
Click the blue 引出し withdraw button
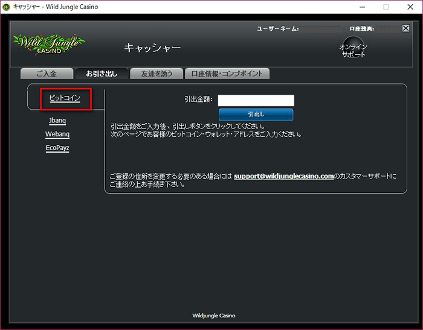pyautogui.click(x=256, y=115)
